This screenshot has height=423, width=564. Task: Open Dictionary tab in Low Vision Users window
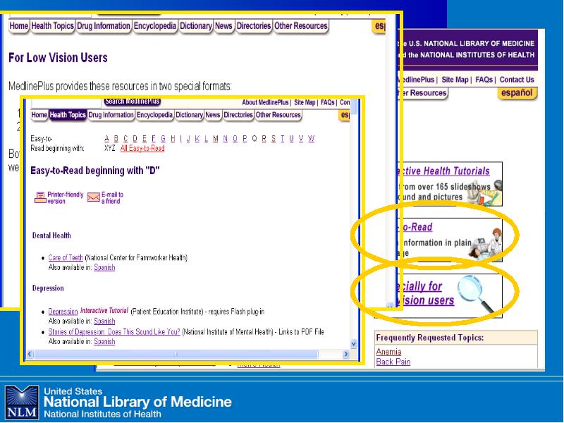(x=196, y=26)
